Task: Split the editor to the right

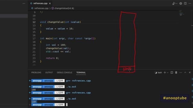Action: (x=185, y=3)
